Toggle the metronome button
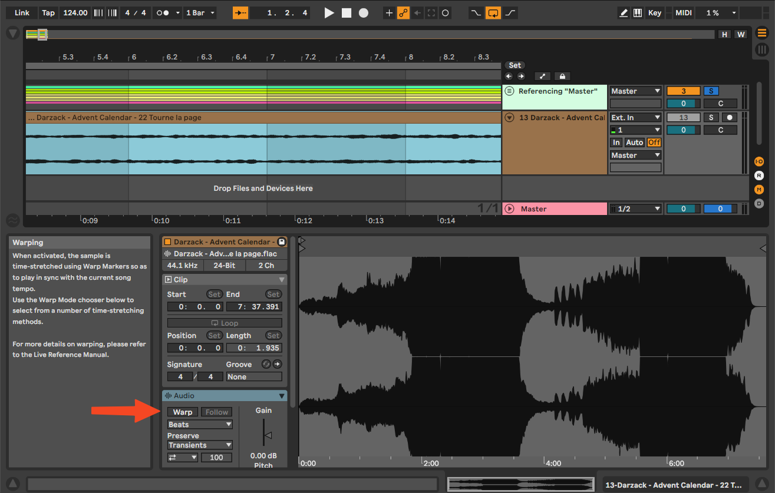 pyautogui.click(x=164, y=13)
